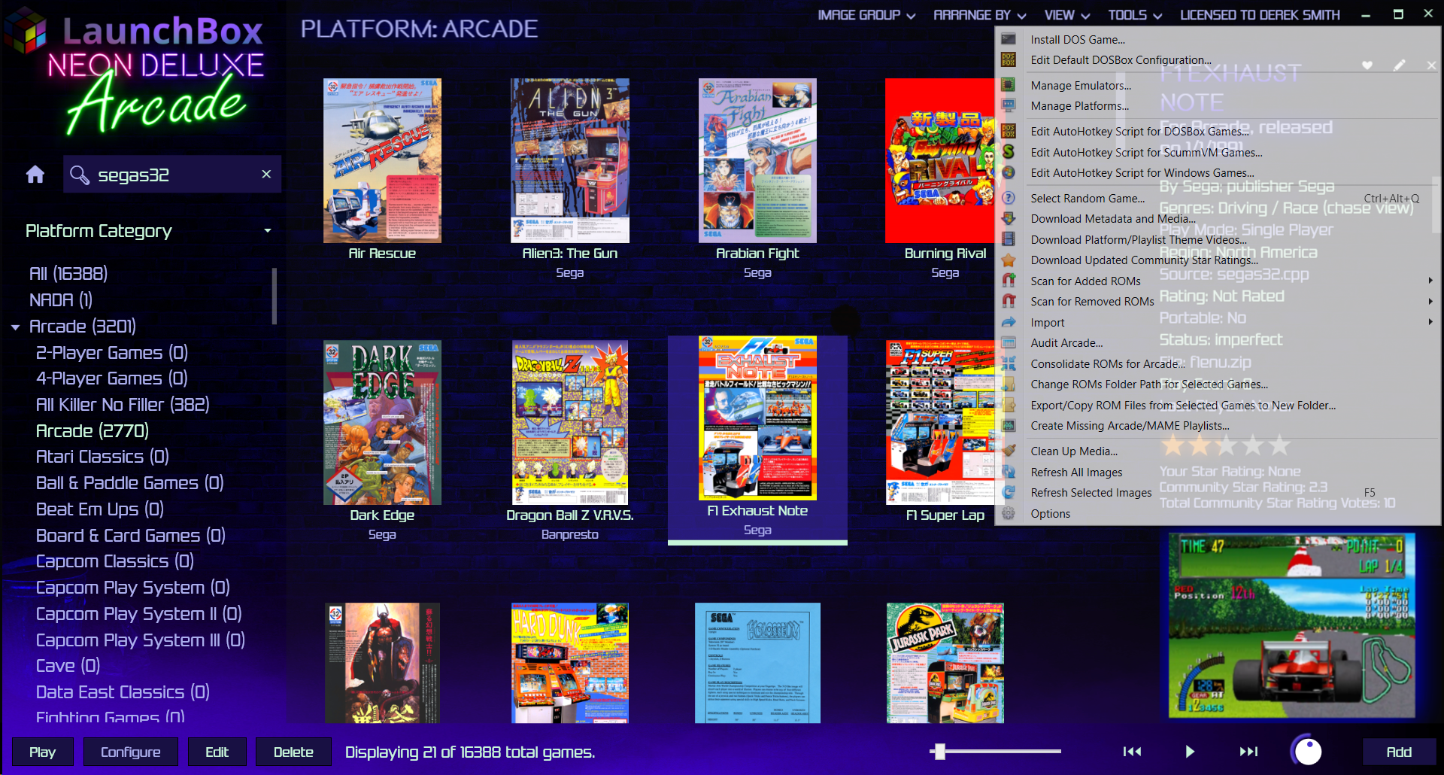1444x775 pixels.
Task: Choose Create Missing Arcade/MAME Playlists
Action: point(1130,425)
